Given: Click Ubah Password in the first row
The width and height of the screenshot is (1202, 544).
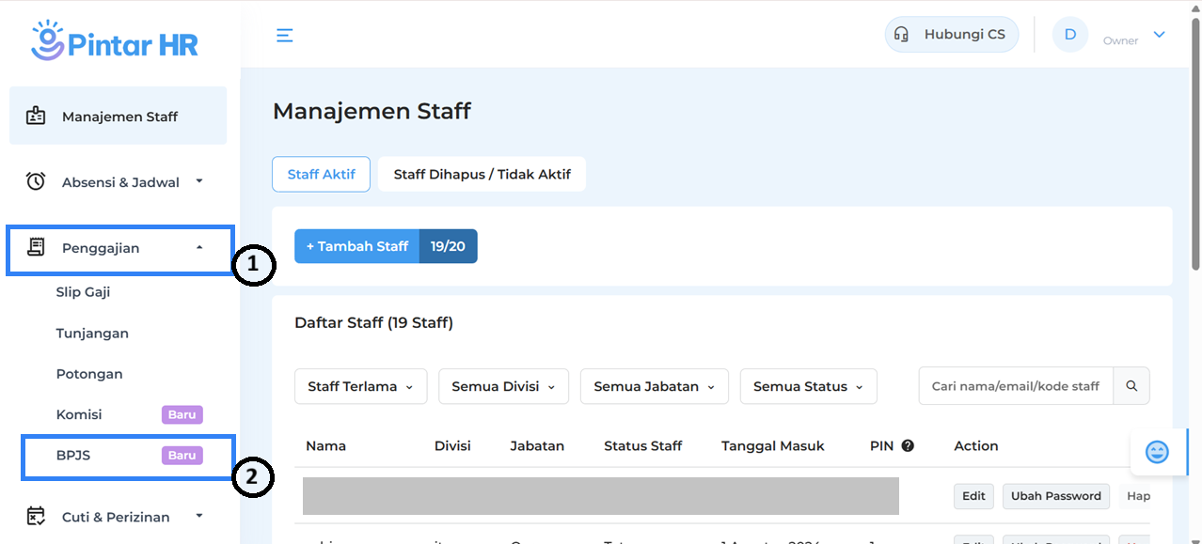Looking at the screenshot, I should coord(1055,496).
